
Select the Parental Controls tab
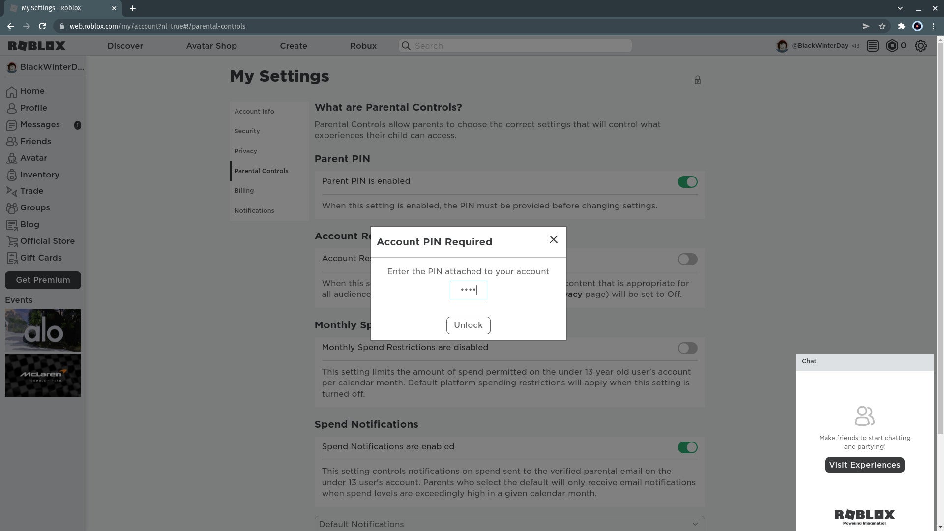(x=269, y=171)
